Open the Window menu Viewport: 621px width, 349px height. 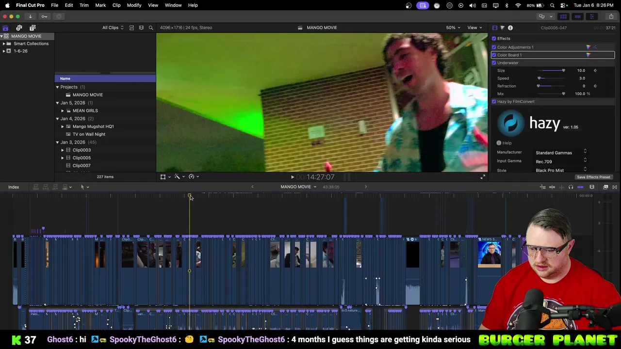coord(173,5)
